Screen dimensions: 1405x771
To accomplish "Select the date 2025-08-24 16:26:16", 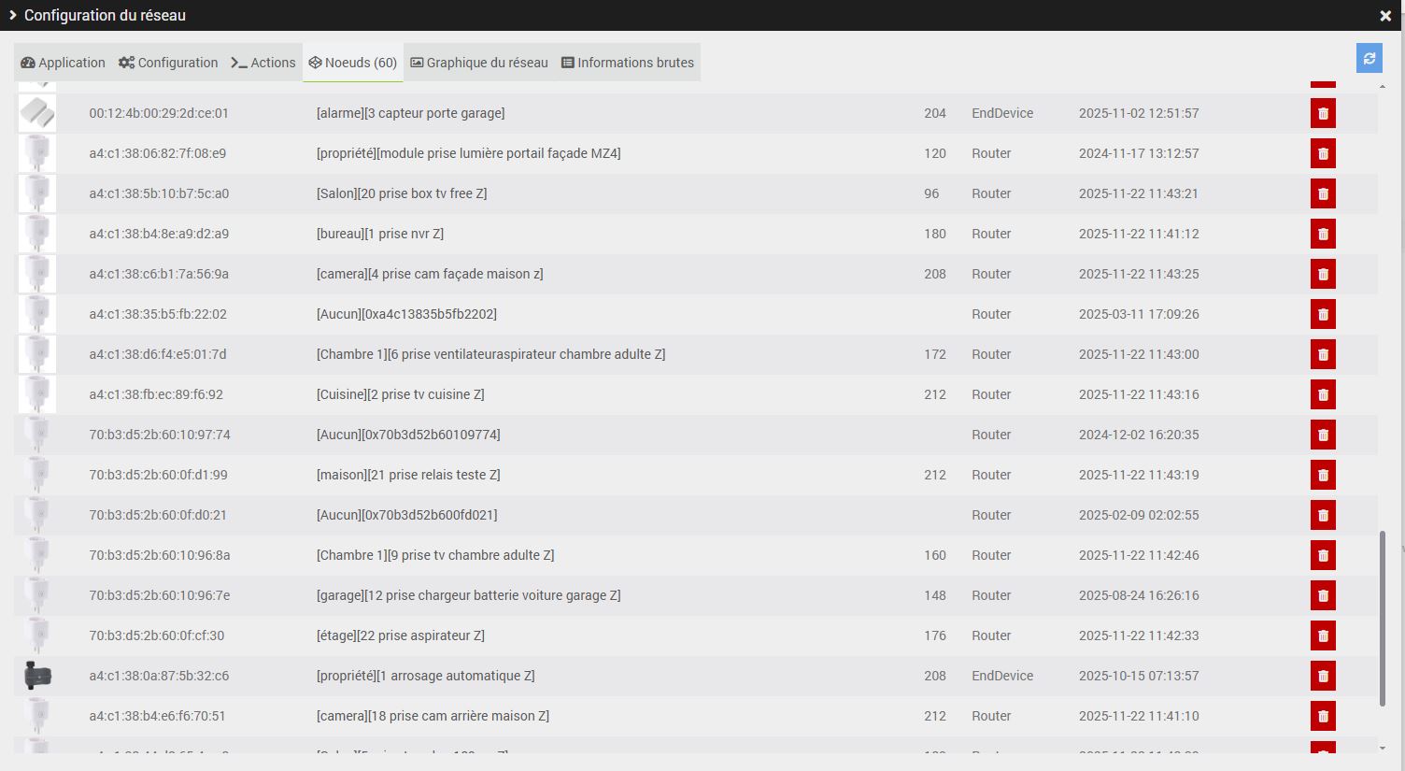I will [x=1139, y=595].
